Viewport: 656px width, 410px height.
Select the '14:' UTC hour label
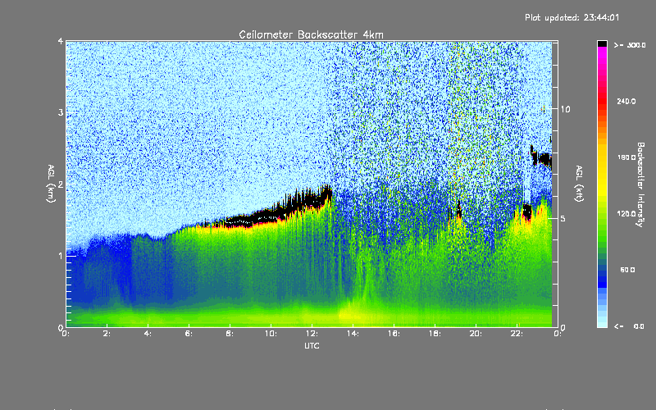pyautogui.click(x=353, y=334)
